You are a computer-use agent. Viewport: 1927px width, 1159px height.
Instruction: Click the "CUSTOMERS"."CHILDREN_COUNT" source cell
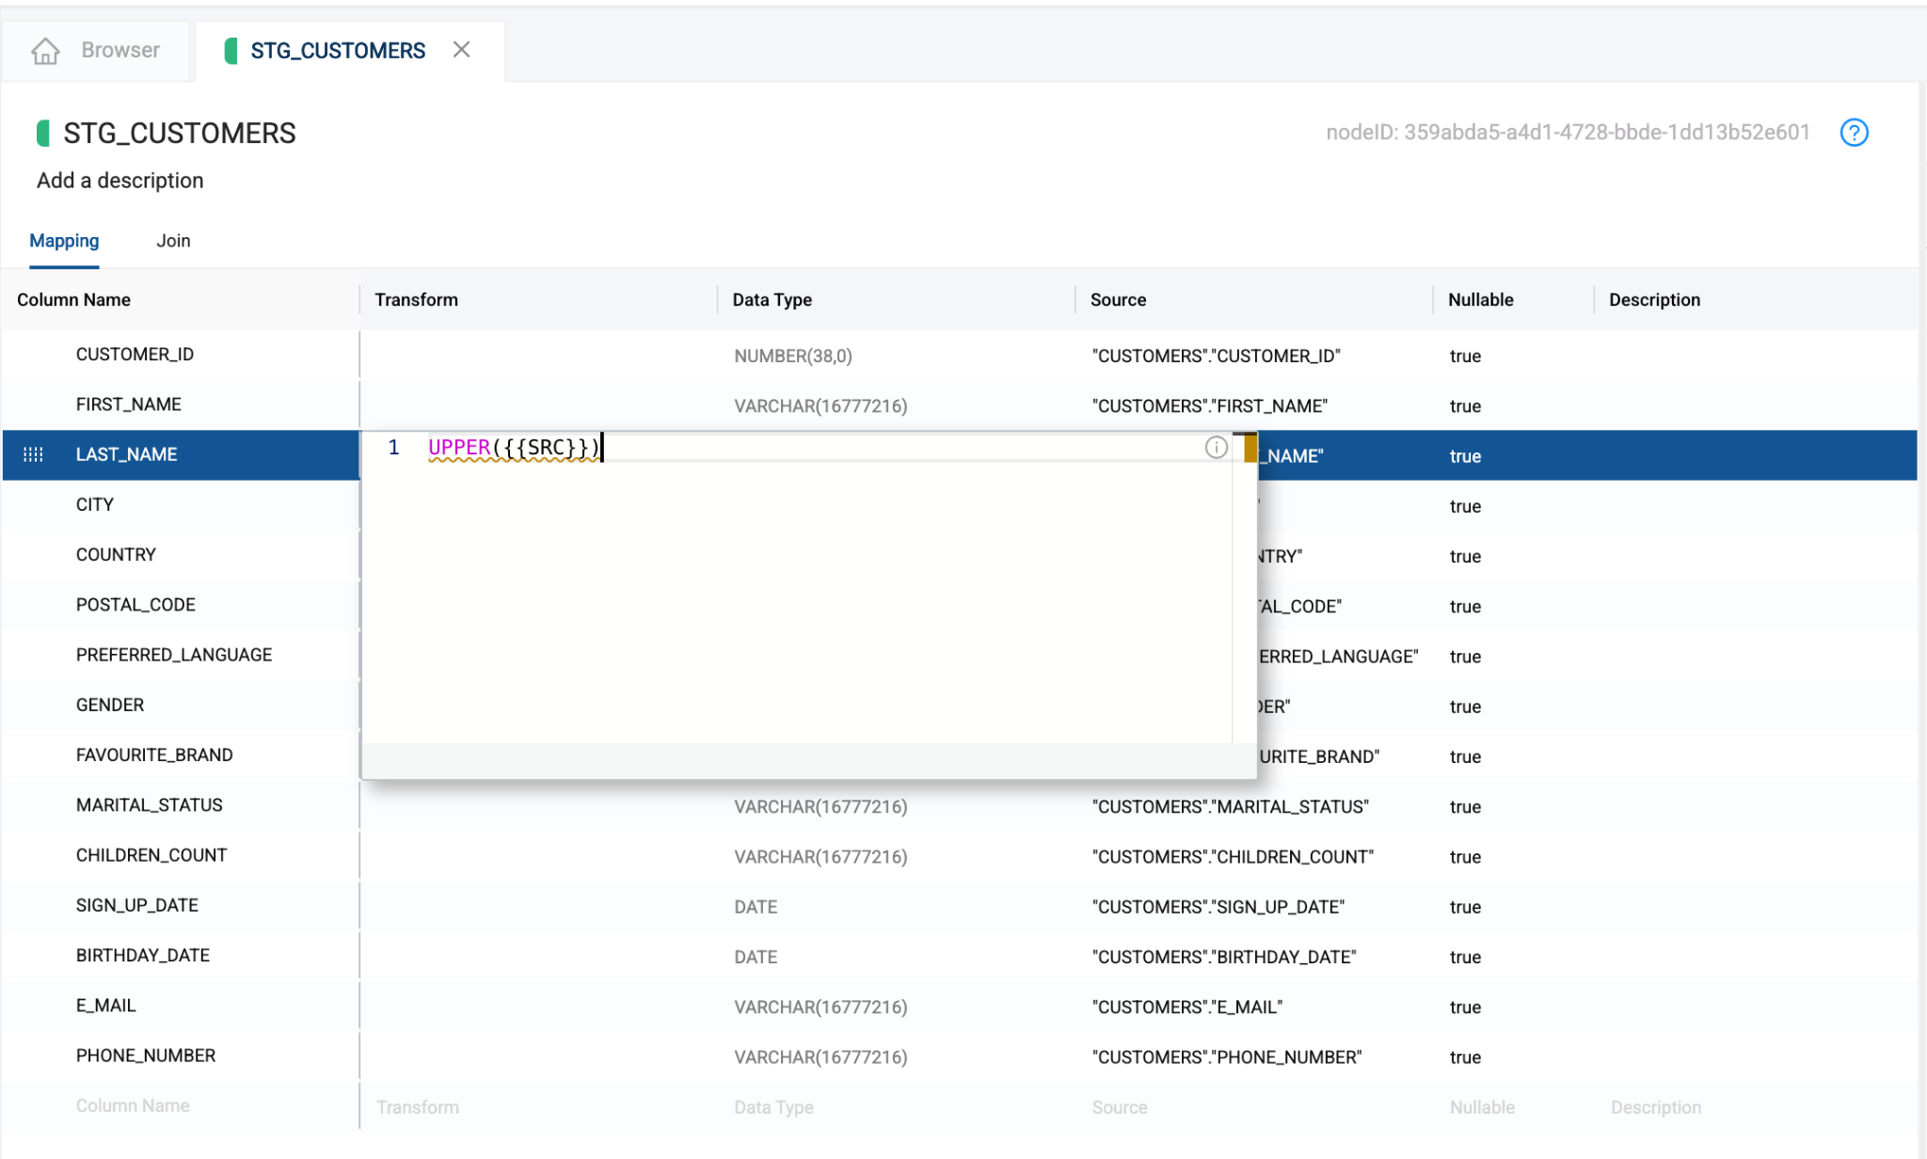(x=1232, y=857)
